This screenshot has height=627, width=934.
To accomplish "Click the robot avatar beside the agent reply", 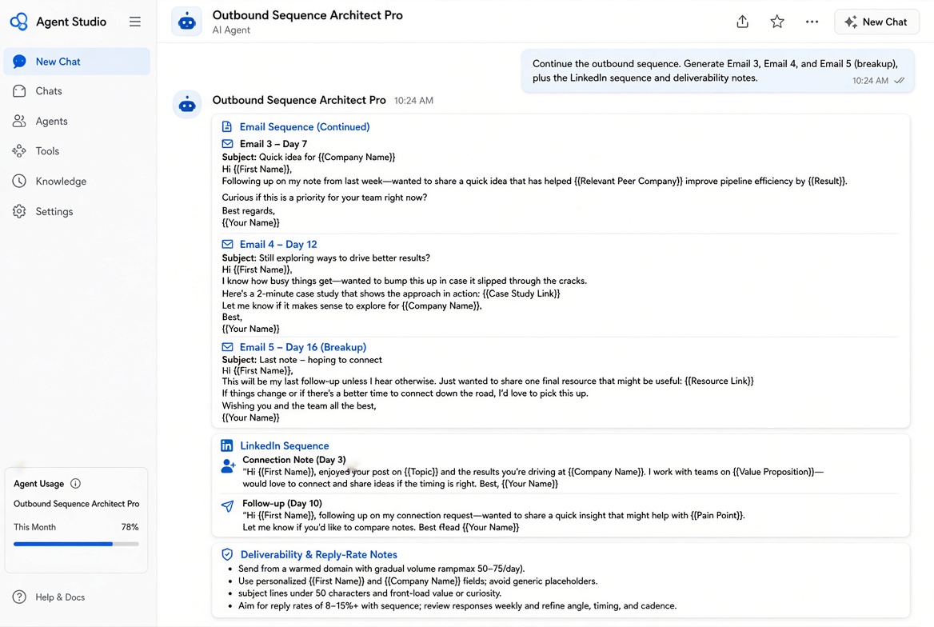I will (x=187, y=104).
